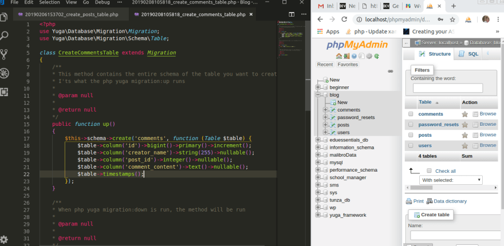Open the VS Code Debug menu
This screenshot has width=504, height=246.
[x=102, y=2]
